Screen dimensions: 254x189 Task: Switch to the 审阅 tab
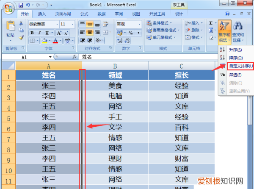click(x=119, y=14)
